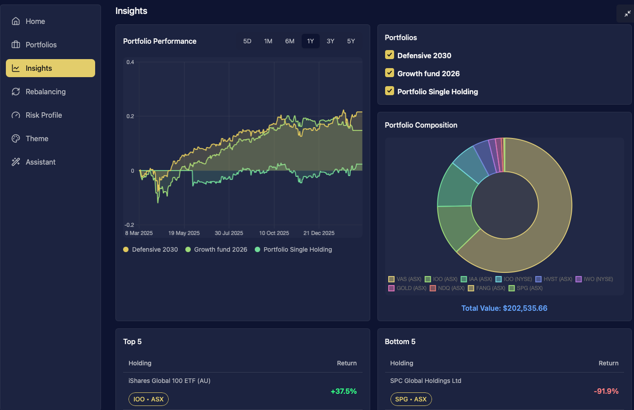The image size is (634, 410).
Task: Toggle the FANG (ASX) pie legend swatch
Action: coord(471,288)
